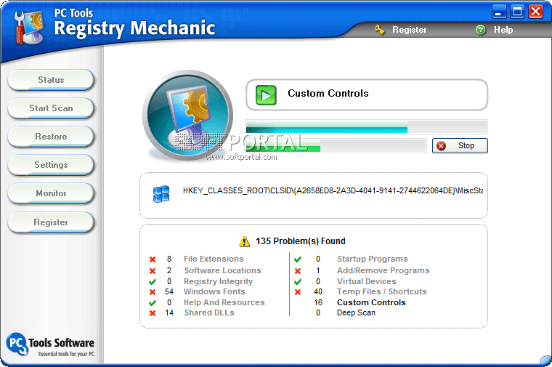
Task: Click the count 54 for Windows Fonts
Action: coord(169,291)
